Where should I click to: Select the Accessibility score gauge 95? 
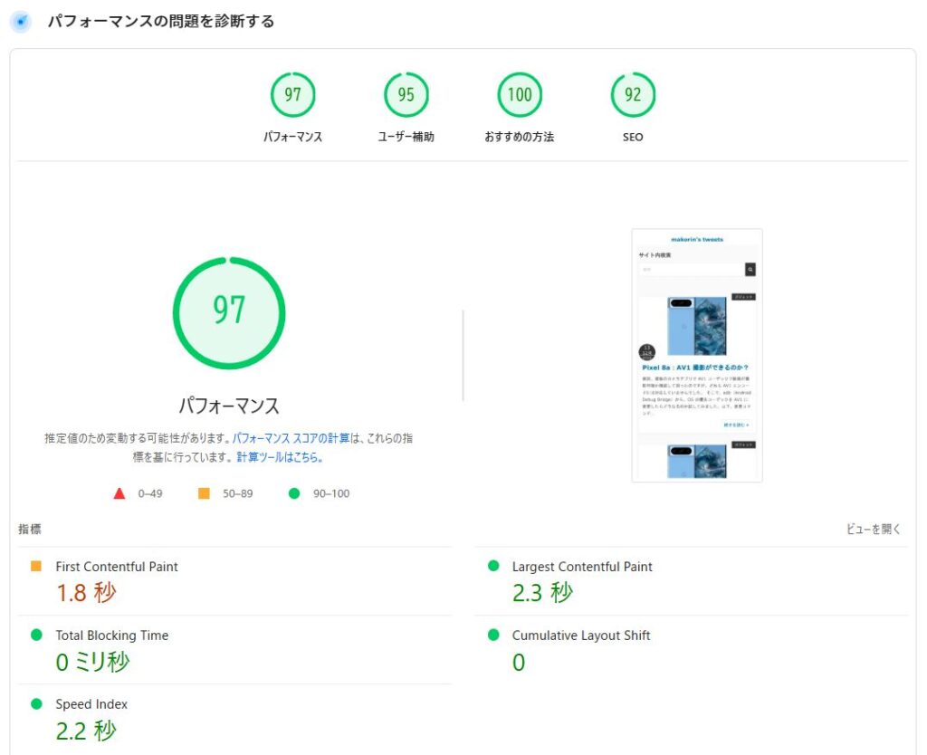(x=406, y=95)
